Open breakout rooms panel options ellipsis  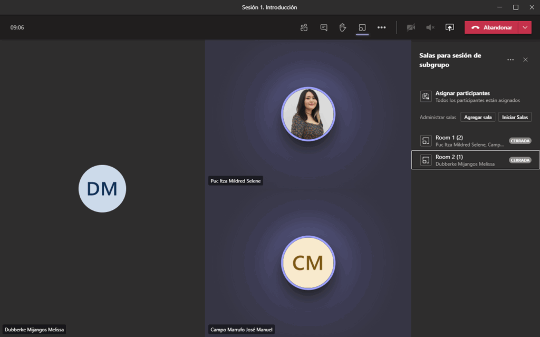(510, 60)
